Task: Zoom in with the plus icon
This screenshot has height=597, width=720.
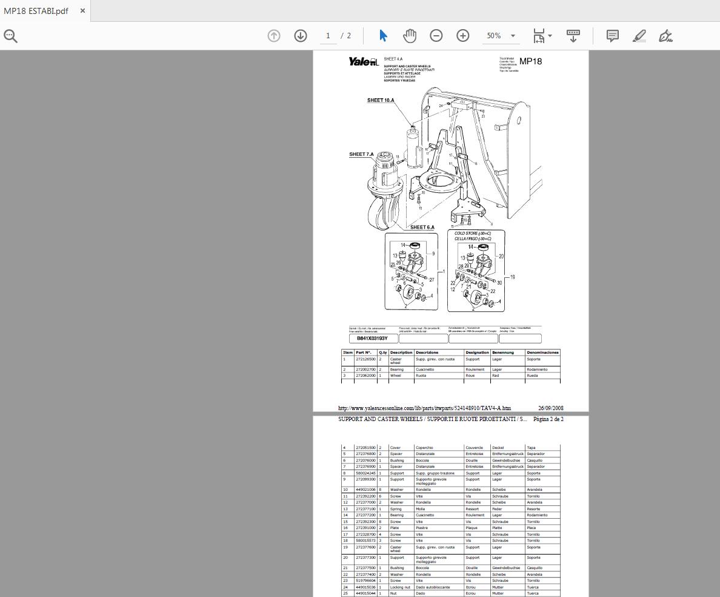Action: 462,36
